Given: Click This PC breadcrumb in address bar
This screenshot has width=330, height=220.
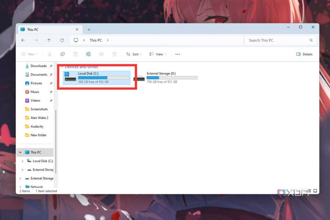Looking at the screenshot, I should coord(96,40).
